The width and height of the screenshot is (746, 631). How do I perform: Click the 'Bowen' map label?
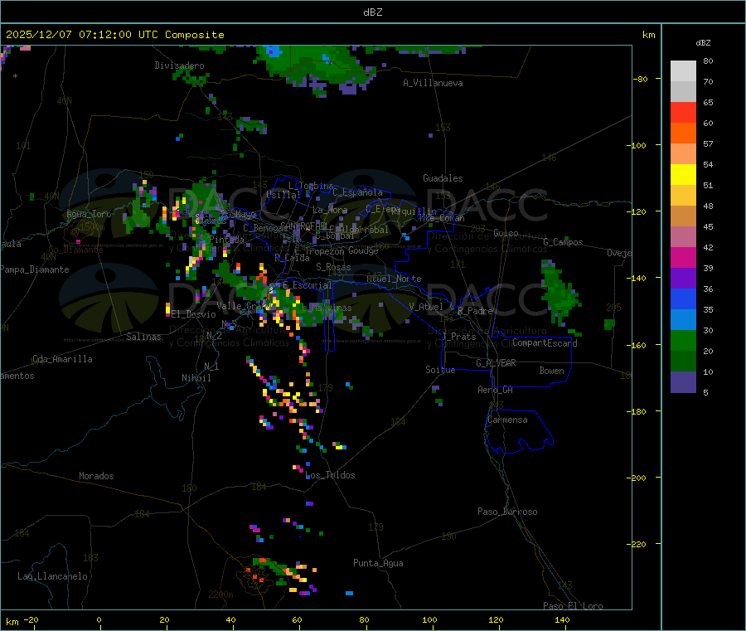(551, 371)
